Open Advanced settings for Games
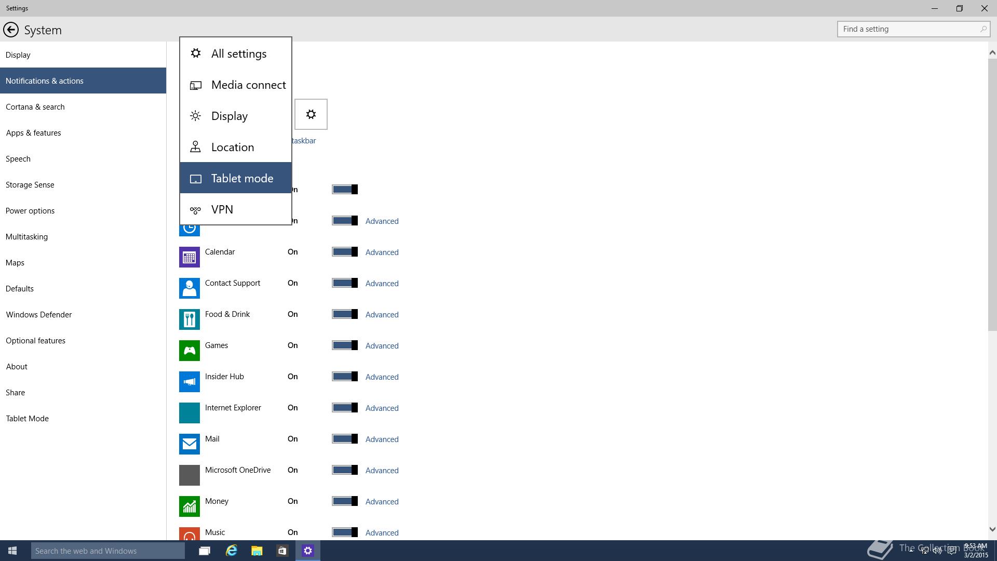This screenshot has height=561, width=997. click(x=382, y=346)
